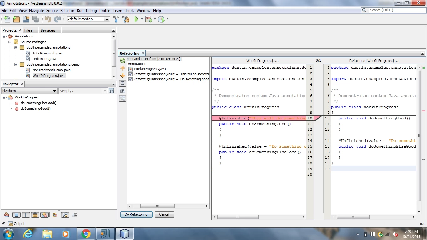
Task: Uncheck Remove @Unfinished "This will do something" checkbox
Action: tap(130, 74)
